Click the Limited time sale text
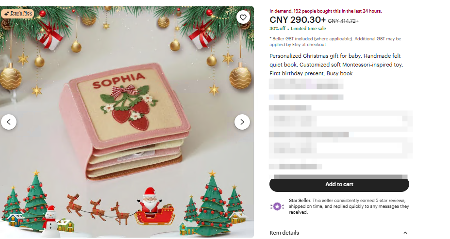450x239 pixels. (309, 29)
